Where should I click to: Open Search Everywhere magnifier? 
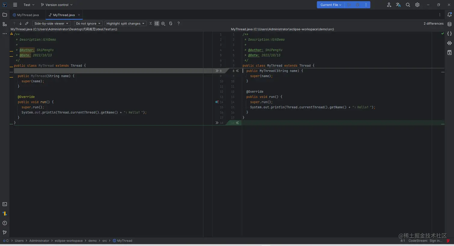point(408,5)
